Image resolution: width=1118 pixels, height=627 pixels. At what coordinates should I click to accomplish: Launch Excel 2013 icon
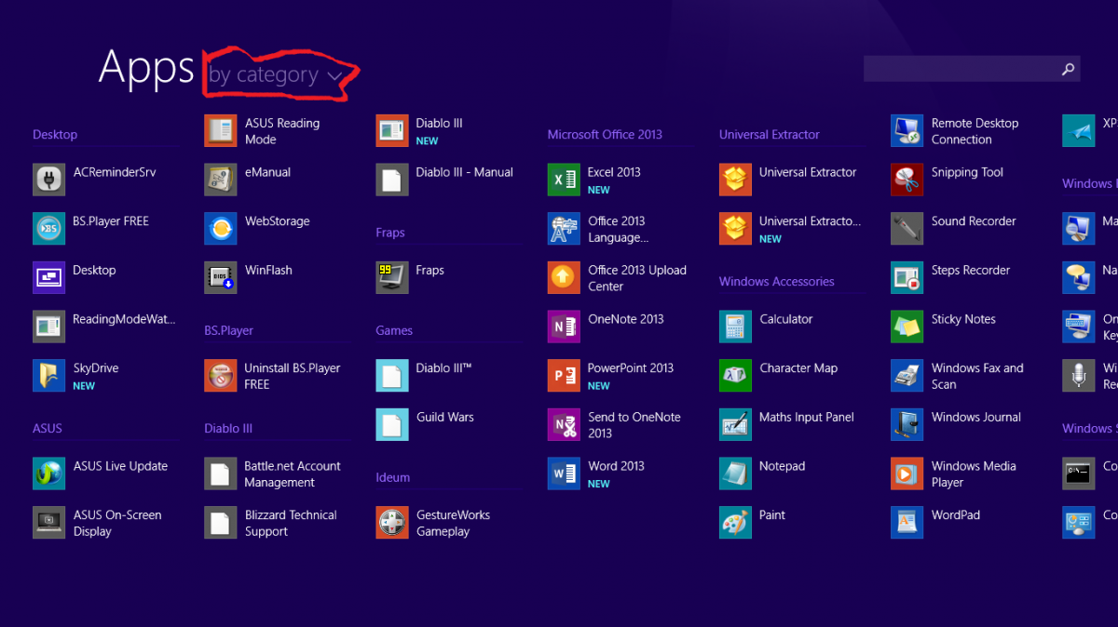point(564,180)
